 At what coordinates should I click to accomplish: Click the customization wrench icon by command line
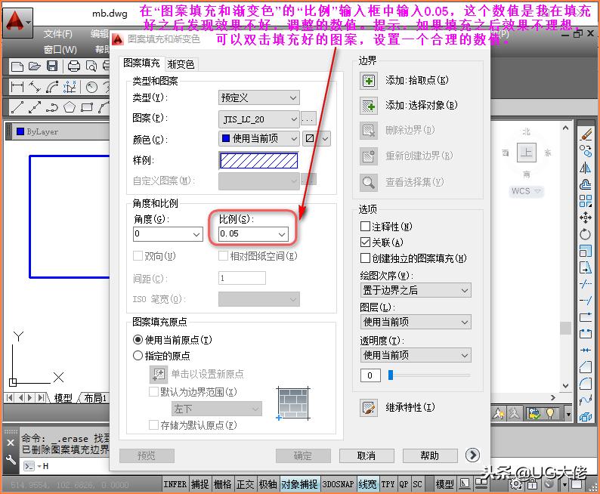click(x=11, y=459)
